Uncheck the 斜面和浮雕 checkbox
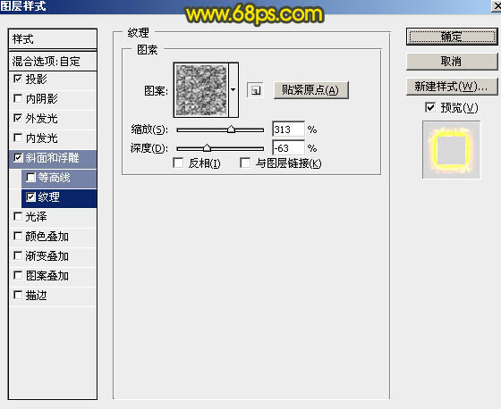The height and width of the screenshot is (409, 501). (18, 157)
